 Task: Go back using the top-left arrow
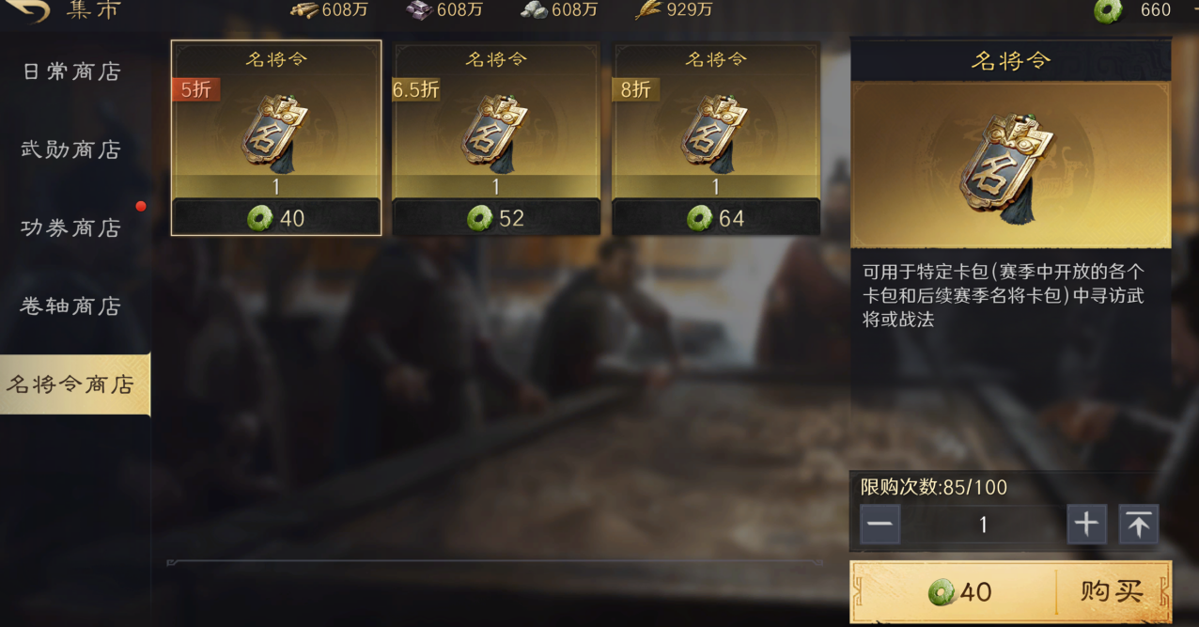pyautogui.click(x=28, y=10)
